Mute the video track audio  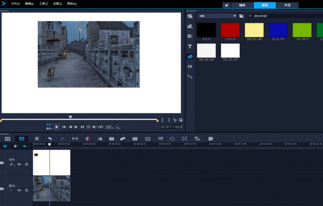click(19, 164)
